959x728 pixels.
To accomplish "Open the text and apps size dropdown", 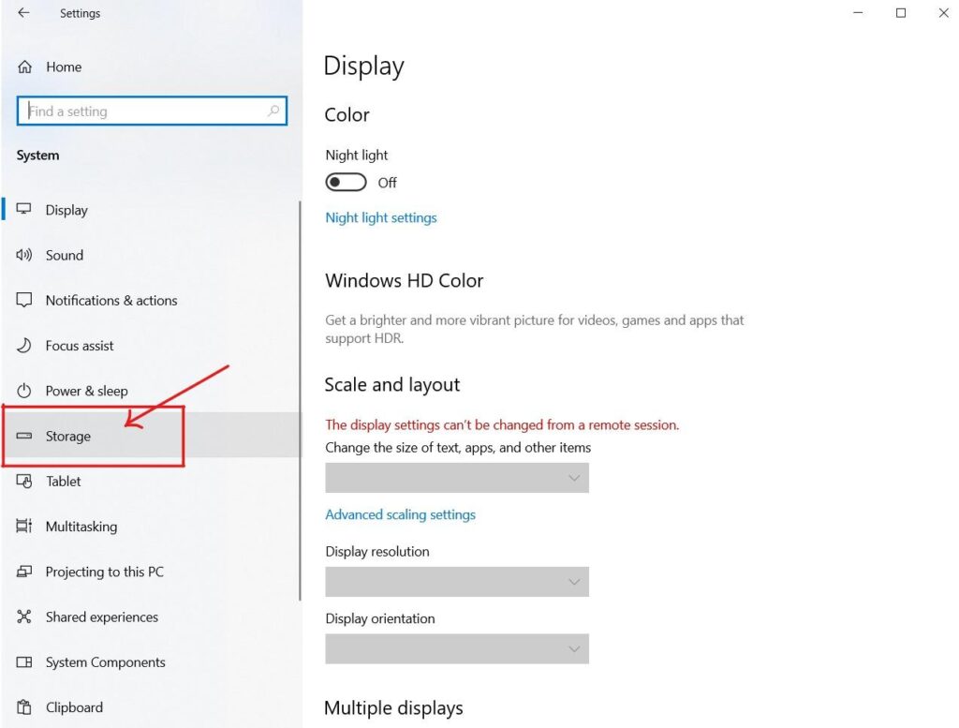I will point(457,478).
